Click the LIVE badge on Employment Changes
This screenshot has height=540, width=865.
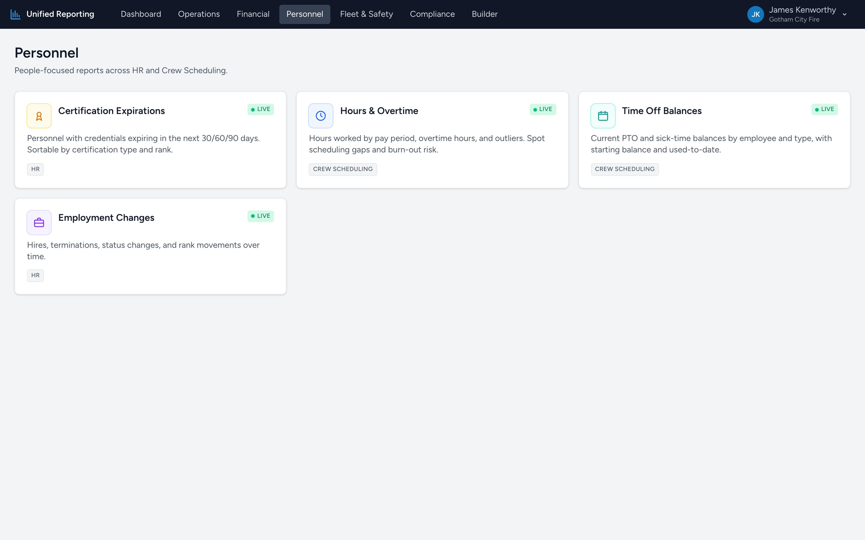(x=261, y=216)
